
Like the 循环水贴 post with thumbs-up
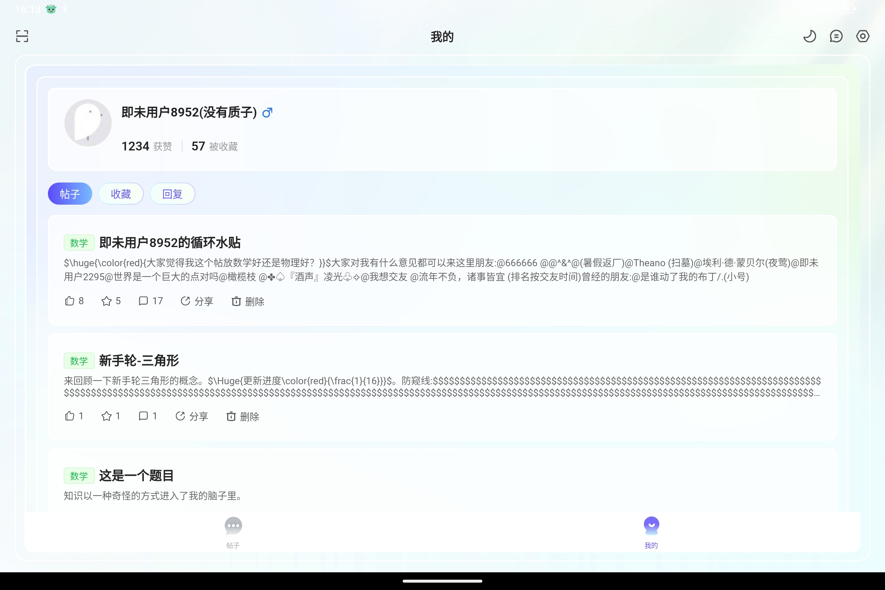coord(74,301)
